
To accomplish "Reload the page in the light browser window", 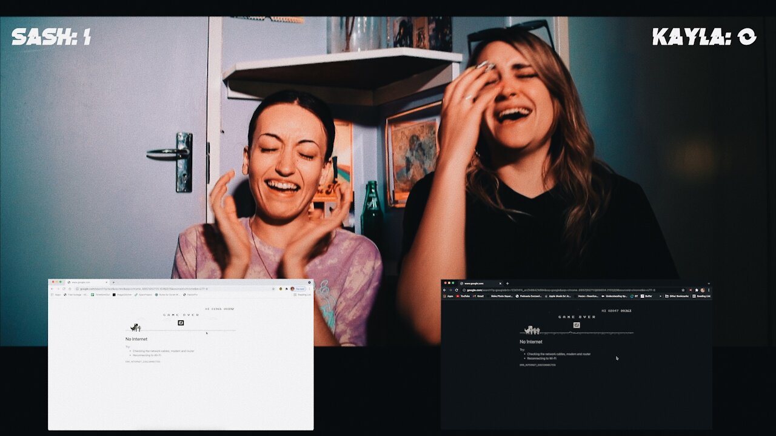I will click(63, 289).
